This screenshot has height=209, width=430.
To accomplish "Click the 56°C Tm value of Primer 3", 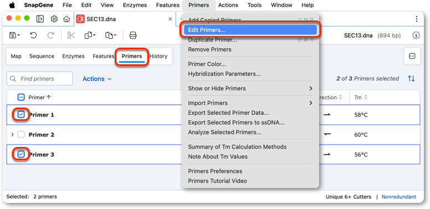I will tap(361, 155).
